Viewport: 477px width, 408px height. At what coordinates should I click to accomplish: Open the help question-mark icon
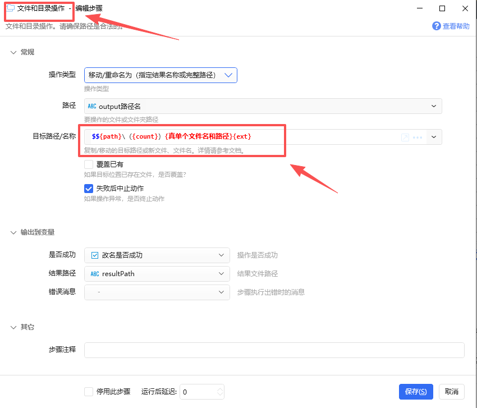436,26
